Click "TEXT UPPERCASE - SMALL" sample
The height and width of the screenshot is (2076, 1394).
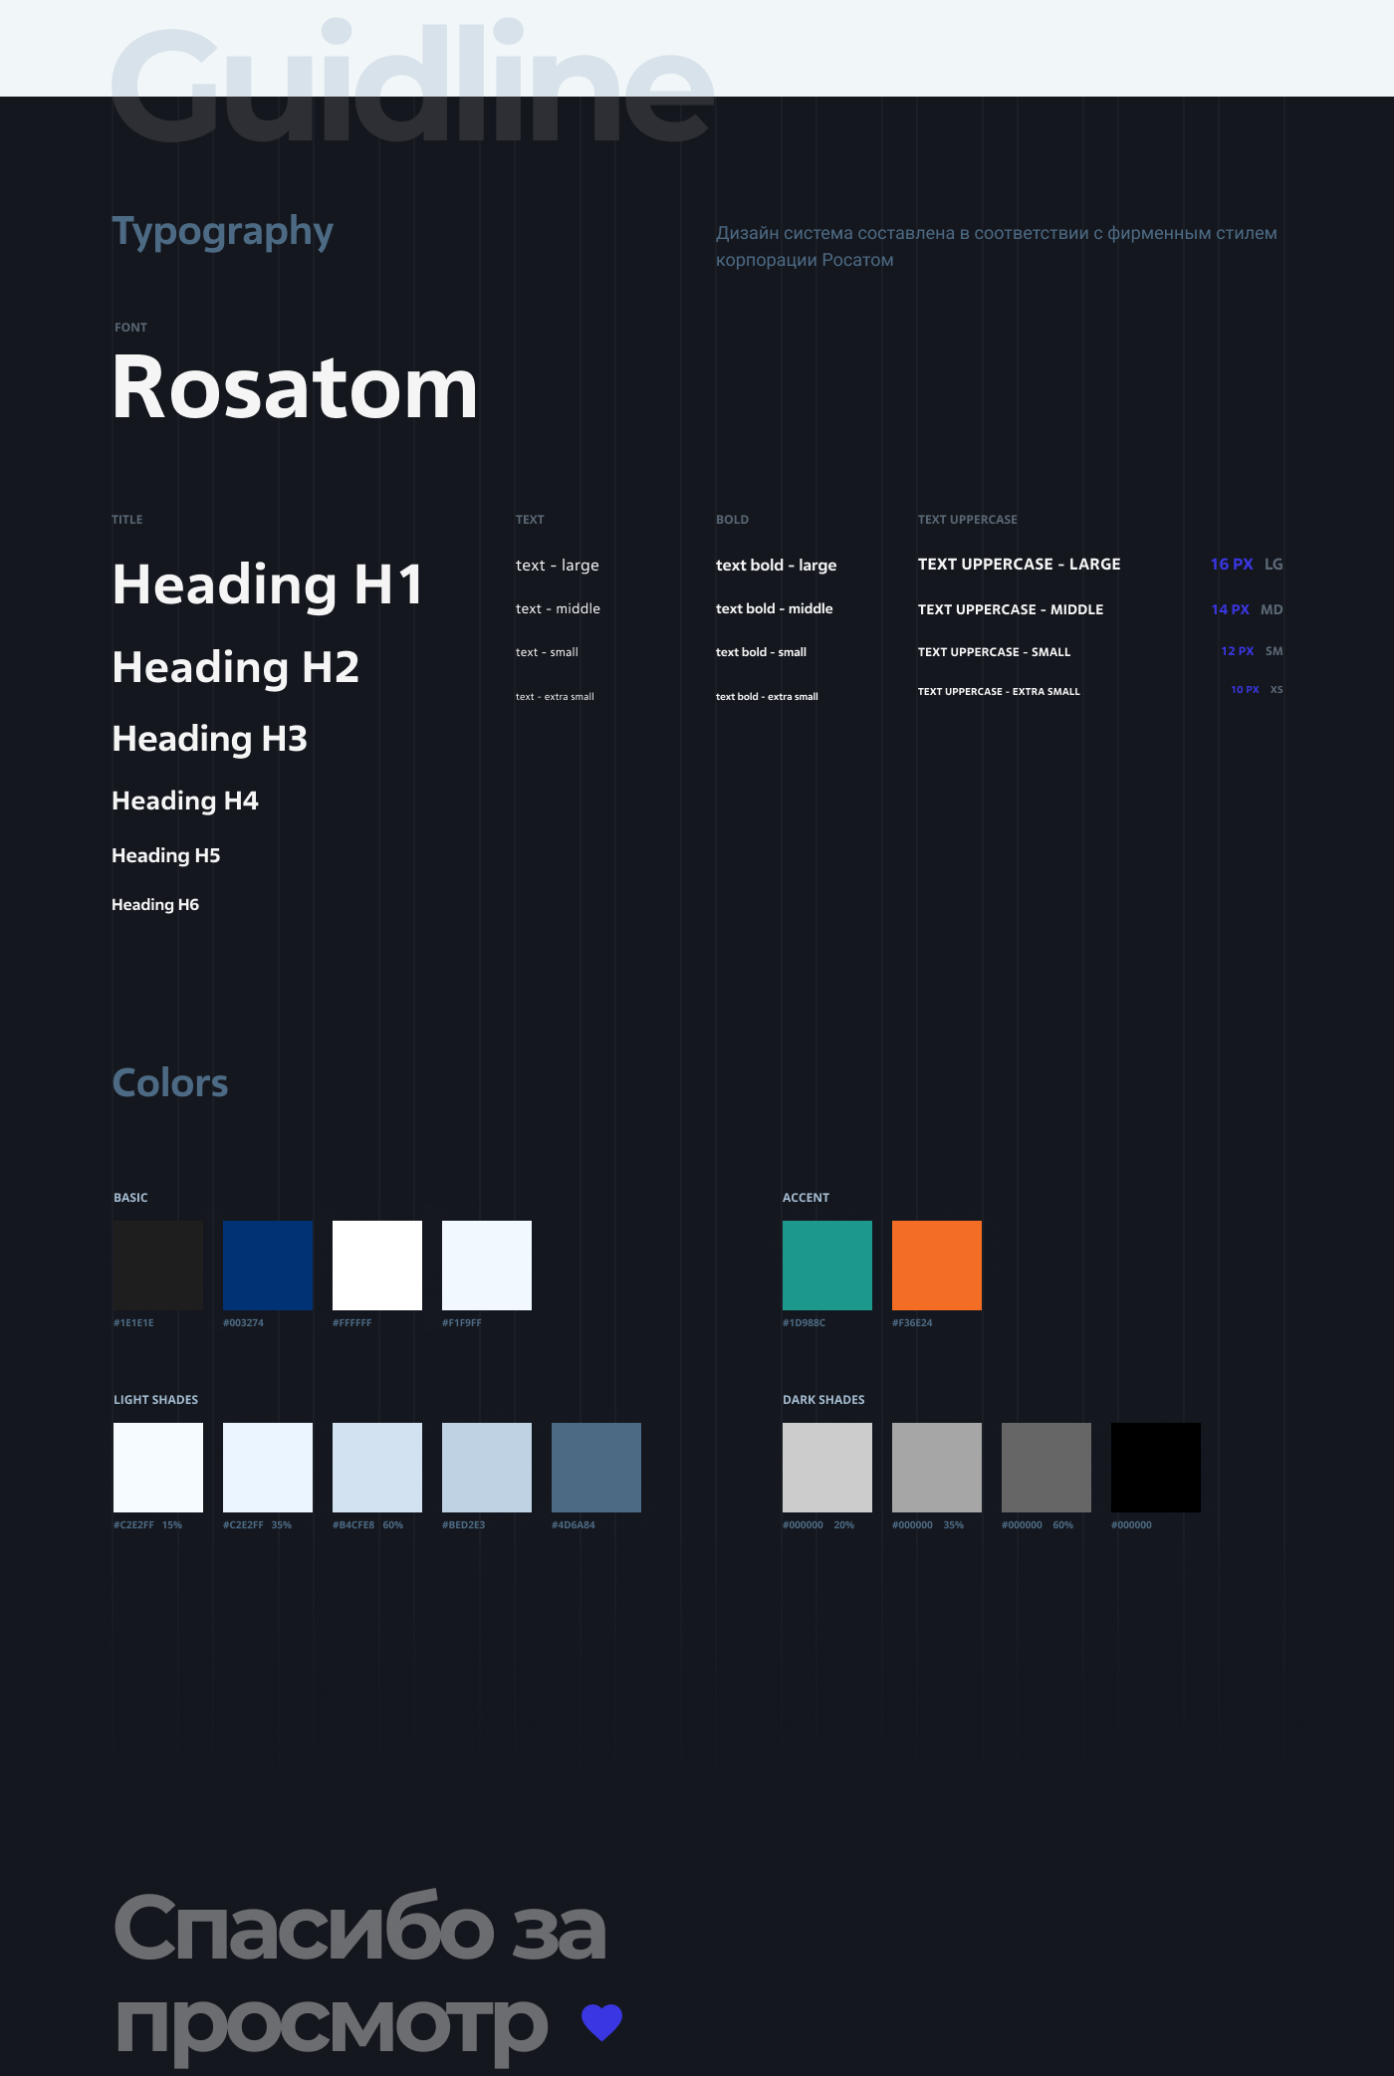995,652
